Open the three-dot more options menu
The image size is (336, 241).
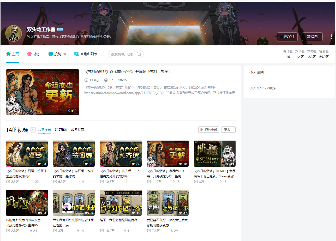click(331, 37)
